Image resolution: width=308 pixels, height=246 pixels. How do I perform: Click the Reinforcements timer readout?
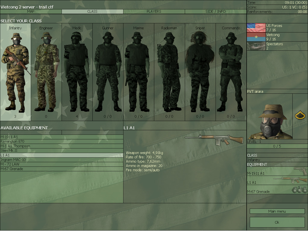point(302,12)
